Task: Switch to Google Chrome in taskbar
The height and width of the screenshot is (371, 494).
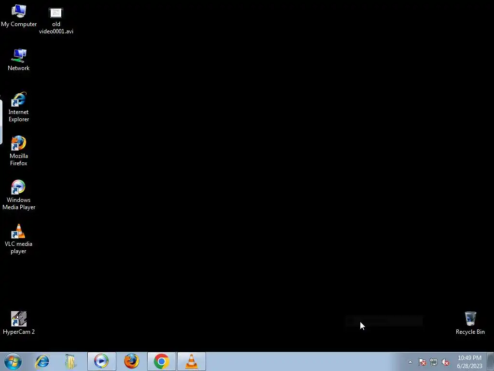Action: [161, 361]
